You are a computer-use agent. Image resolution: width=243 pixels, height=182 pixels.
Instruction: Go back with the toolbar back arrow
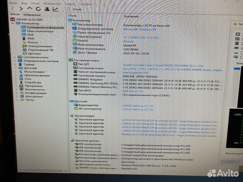13,9
